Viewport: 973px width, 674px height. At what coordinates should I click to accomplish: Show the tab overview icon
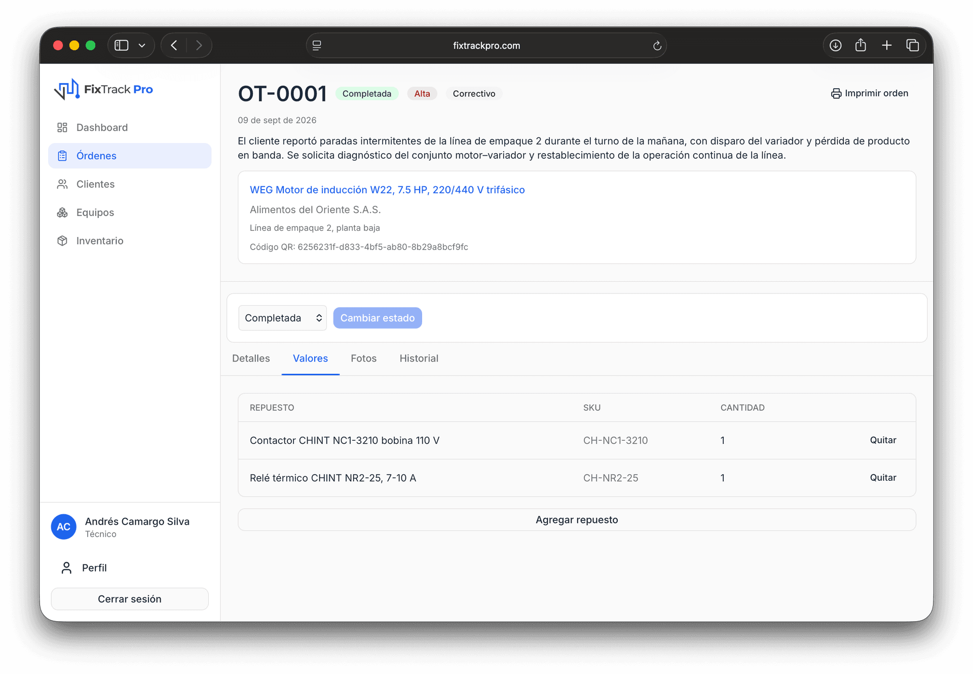tap(913, 46)
